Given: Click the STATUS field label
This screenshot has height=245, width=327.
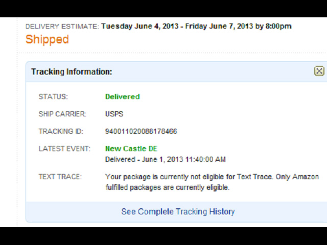Looking at the screenshot, I should pos(53,96).
